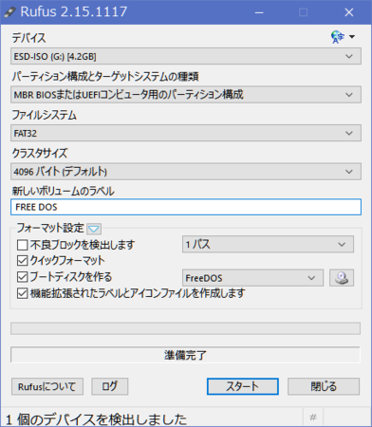Click the クラスタサイズ label text

click(40, 154)
